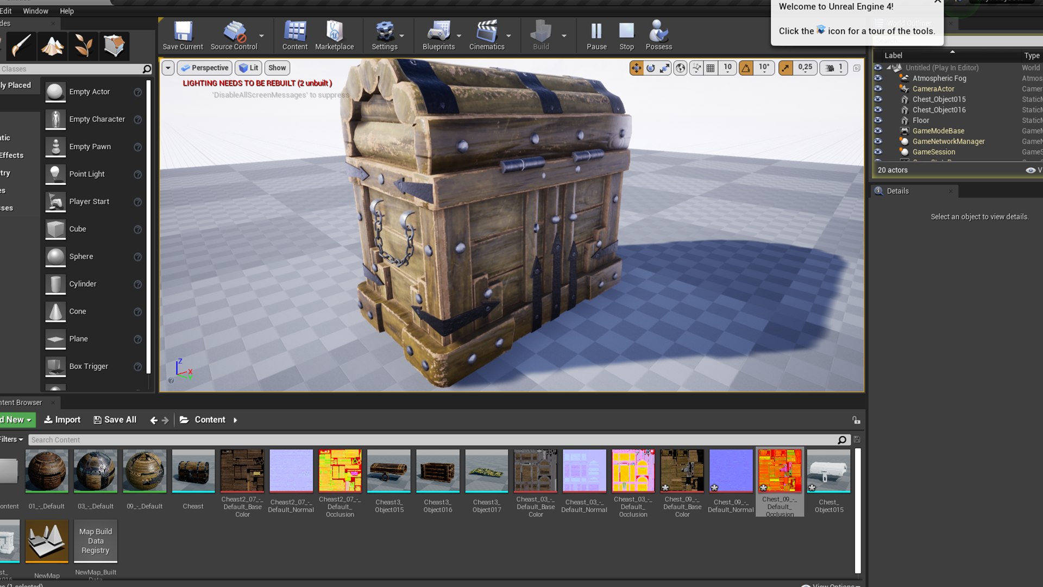Image resolution: width=1043 pixels, height=587 pixels.
Task: Toggle visibility of Atmospheric Fog actor
Action: (x=878, y=78)
